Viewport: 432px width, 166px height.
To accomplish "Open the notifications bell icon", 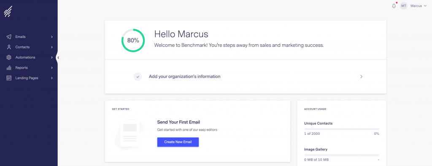I will click(394, 6).
